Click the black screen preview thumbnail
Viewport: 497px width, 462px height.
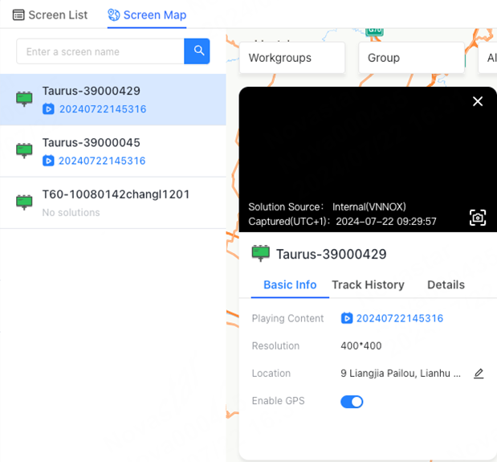368,159
